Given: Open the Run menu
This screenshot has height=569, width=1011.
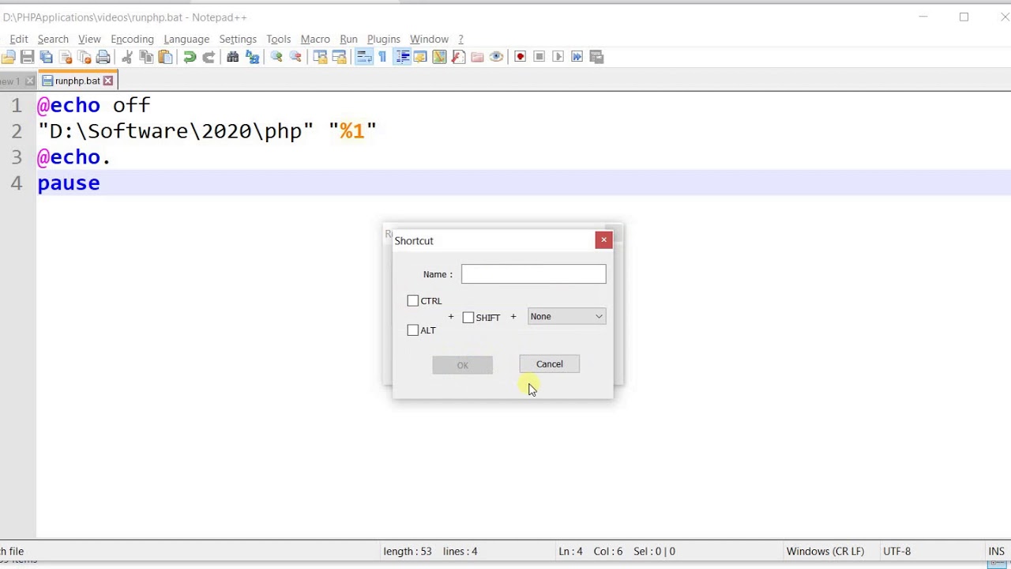Looking at the screenshot, I should point(348,39).
